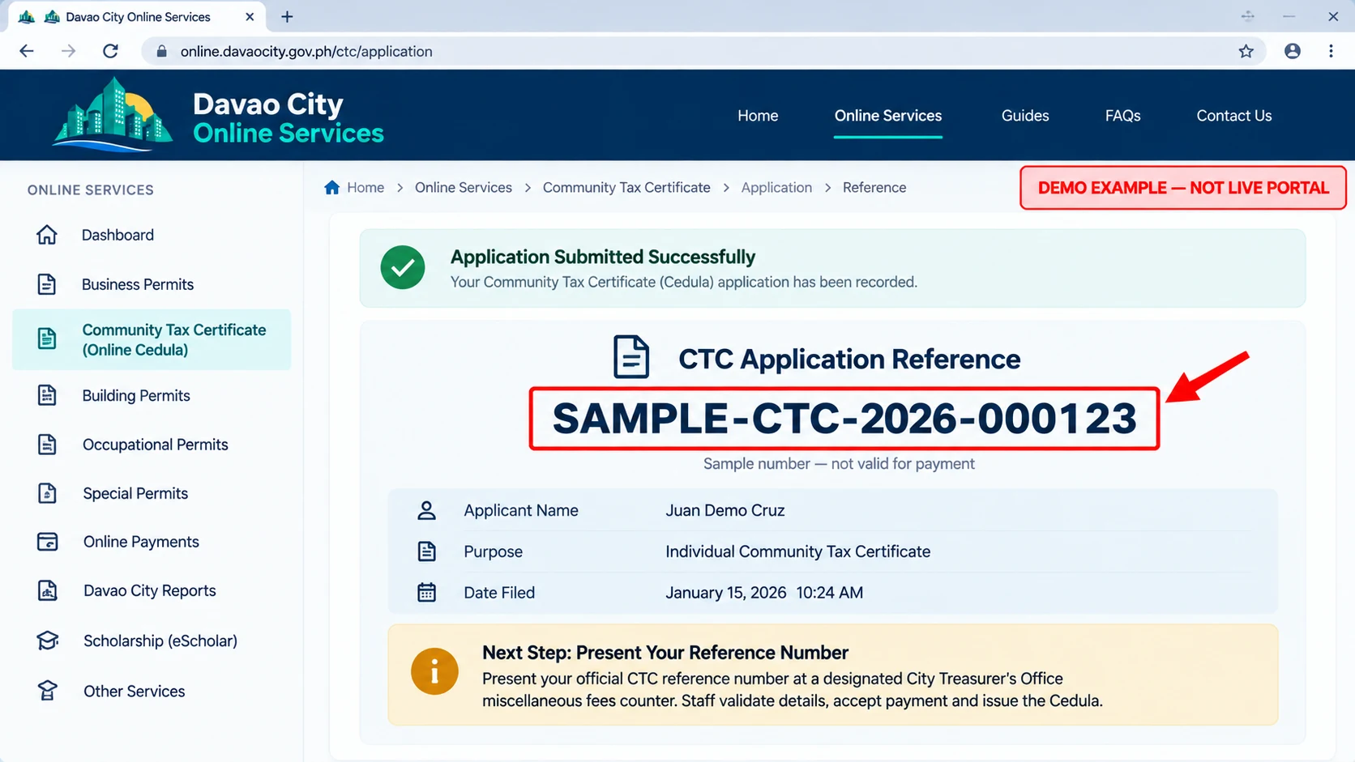Click the Building Permits icon
1355x762 pixels.
click(47, 395)
